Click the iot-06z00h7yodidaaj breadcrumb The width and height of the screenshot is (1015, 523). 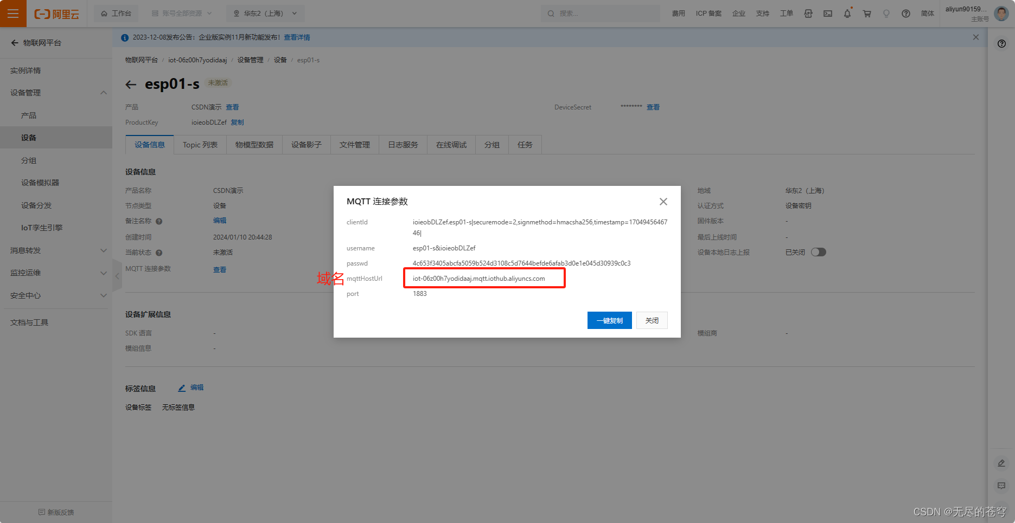tap(197, 60)
